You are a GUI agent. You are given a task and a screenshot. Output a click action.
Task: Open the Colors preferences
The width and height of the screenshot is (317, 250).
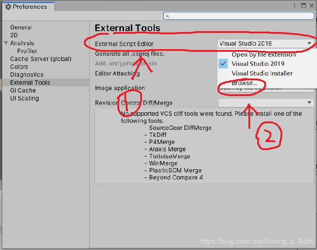tap(19, 67)
